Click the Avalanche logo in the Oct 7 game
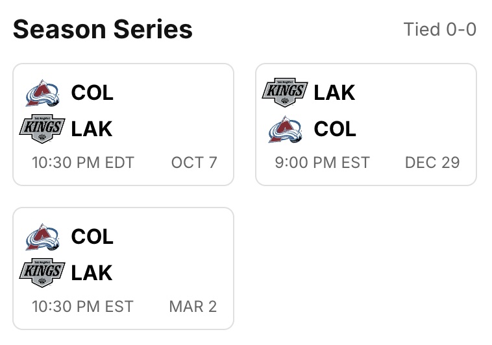This screenshot has width=492, height=345. pyautogui.click(x=43, y=93)
